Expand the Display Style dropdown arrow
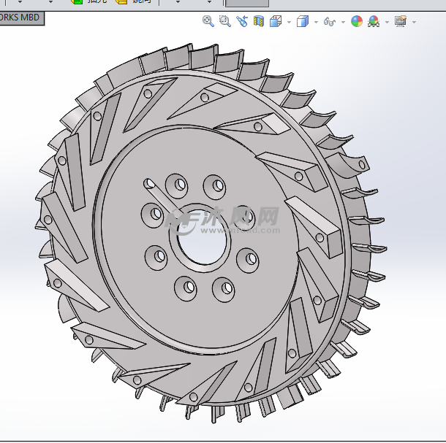Image resolution: width=446 pixels, height=443 pixels. [x=316, y=22]
